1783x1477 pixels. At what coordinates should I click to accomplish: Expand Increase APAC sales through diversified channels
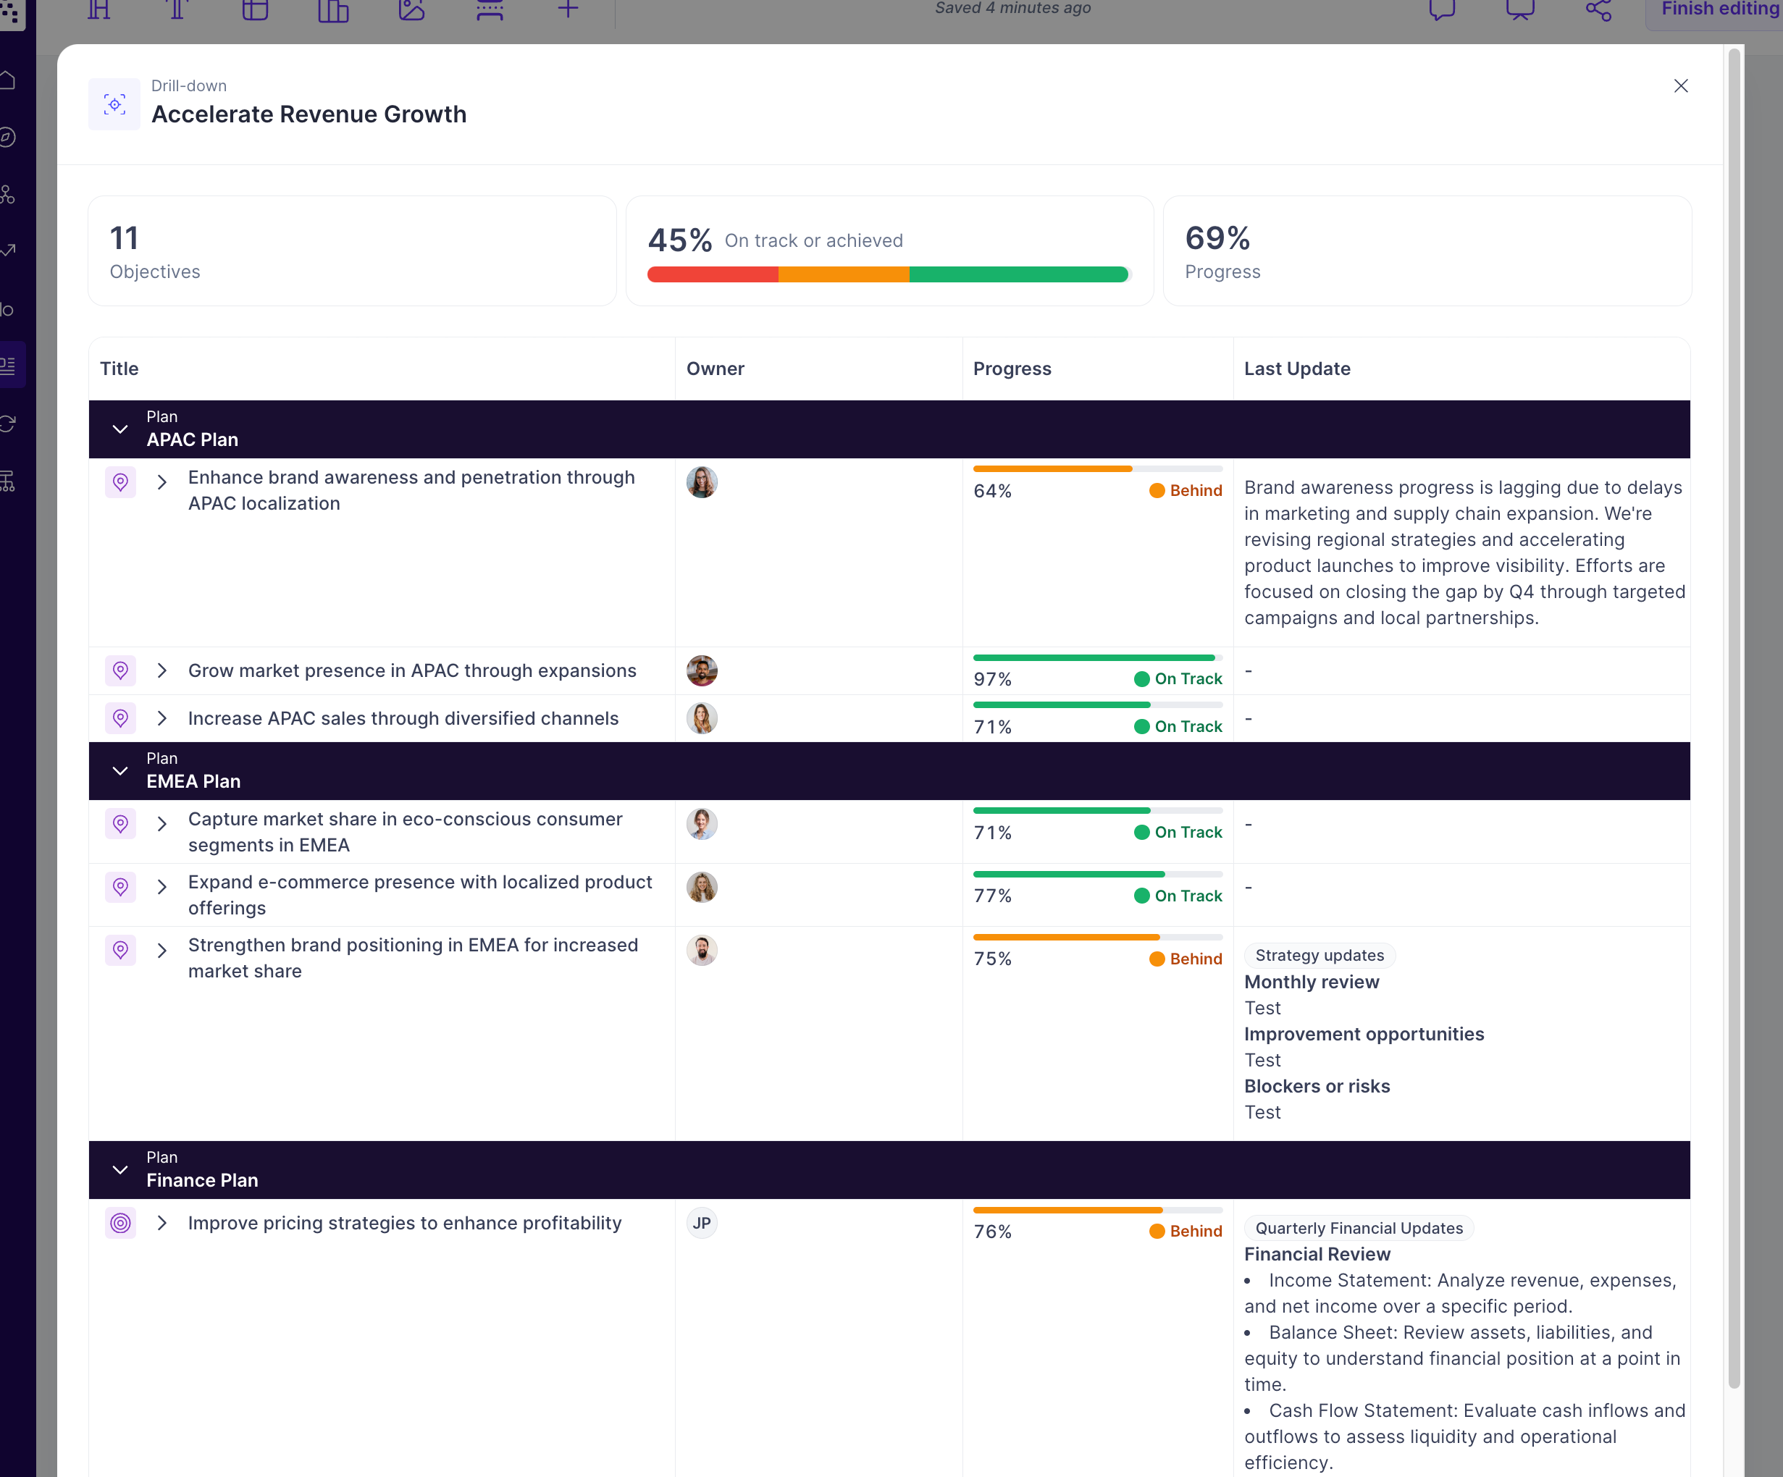coord(162,718)
